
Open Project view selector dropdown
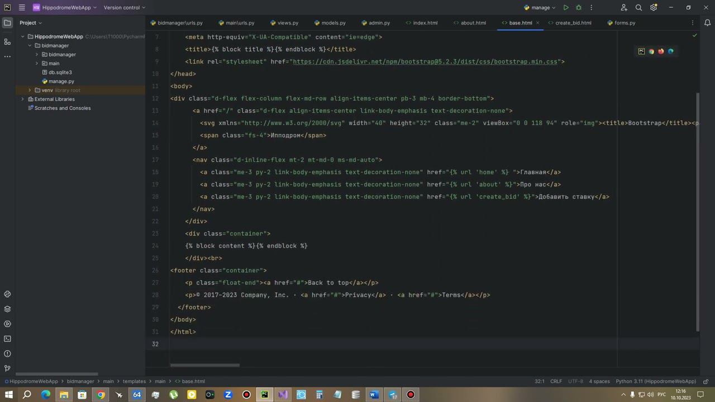coord(31,23)
